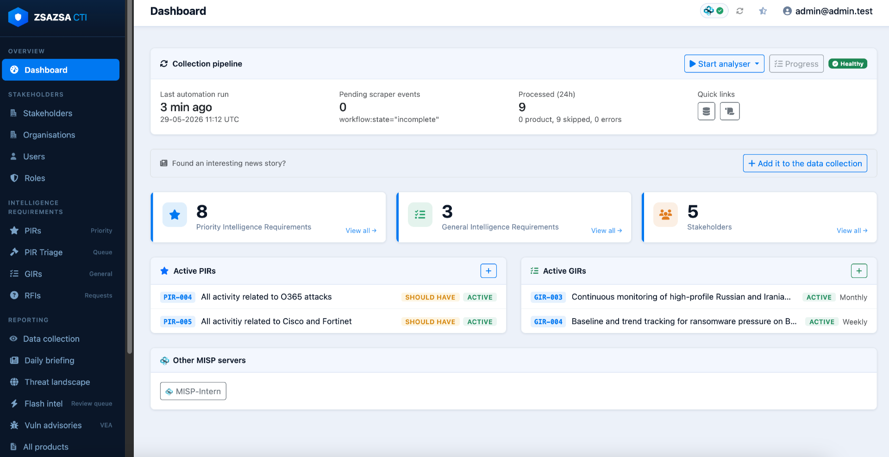Add a new active PIR with plus button
889x457 pixels.
click(488, 271)
